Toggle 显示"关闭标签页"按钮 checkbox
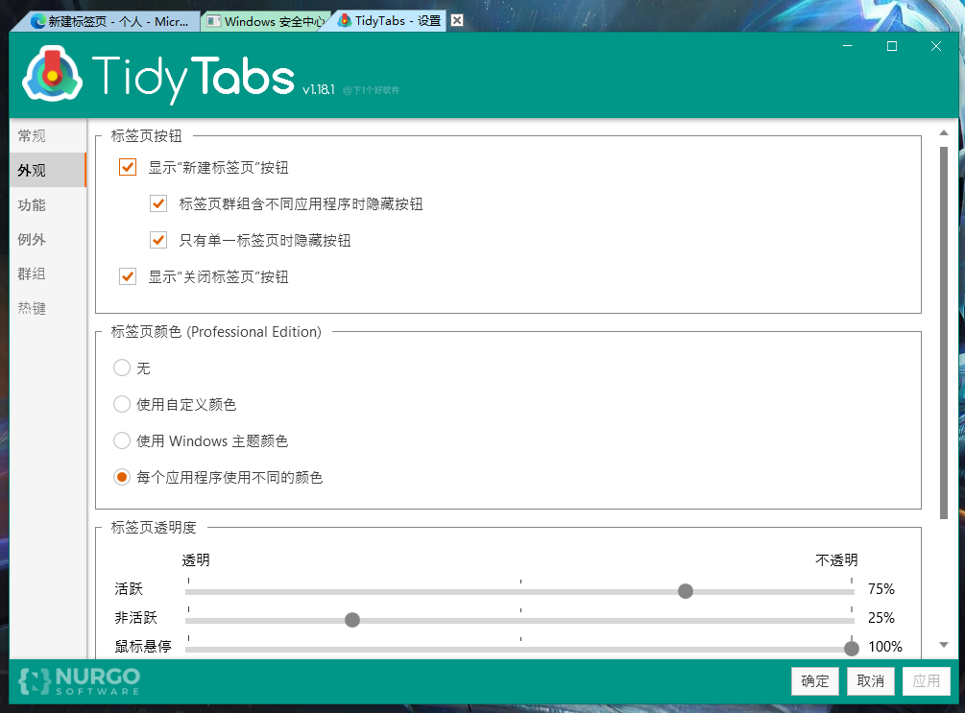The image size is (965, 713). pos(128,276)
